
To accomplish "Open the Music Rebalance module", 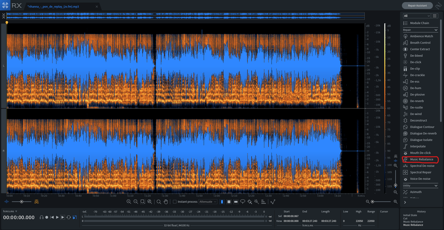I will coord(421,159).
